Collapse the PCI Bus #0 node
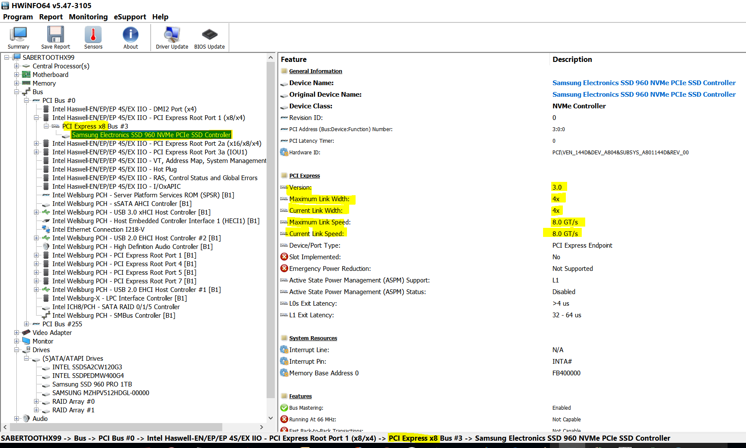Image resolution: width=746 pixels, height=448 pixels. (26, 100)
